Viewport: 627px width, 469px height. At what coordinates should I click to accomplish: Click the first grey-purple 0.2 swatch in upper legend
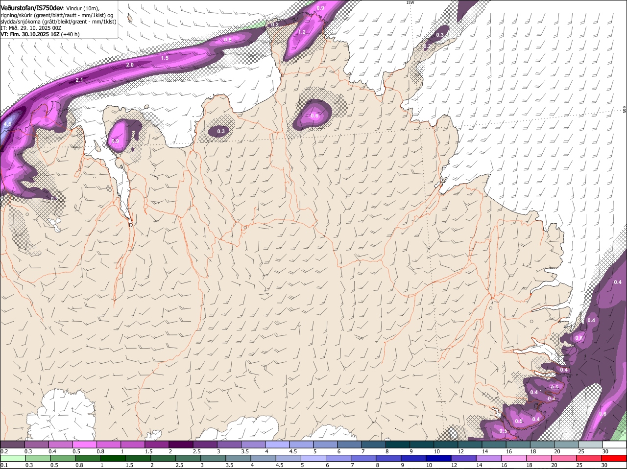(12, 445)
